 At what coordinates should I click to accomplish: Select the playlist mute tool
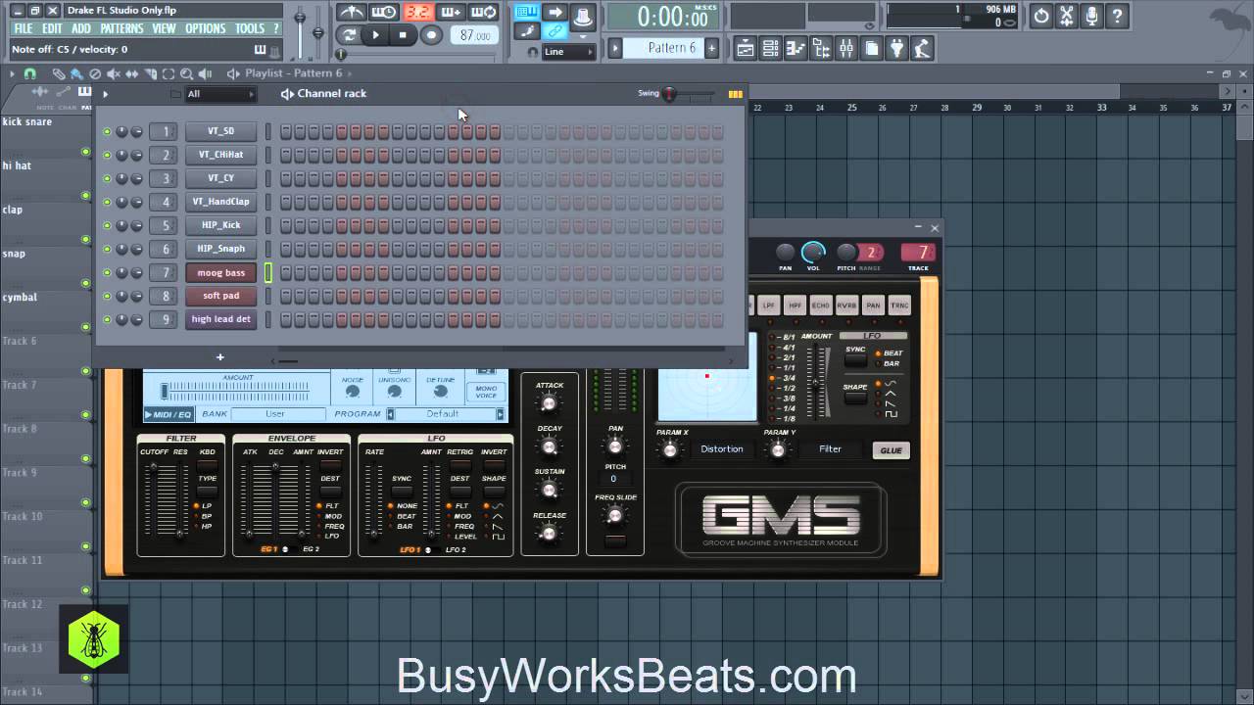coord(113,73)
